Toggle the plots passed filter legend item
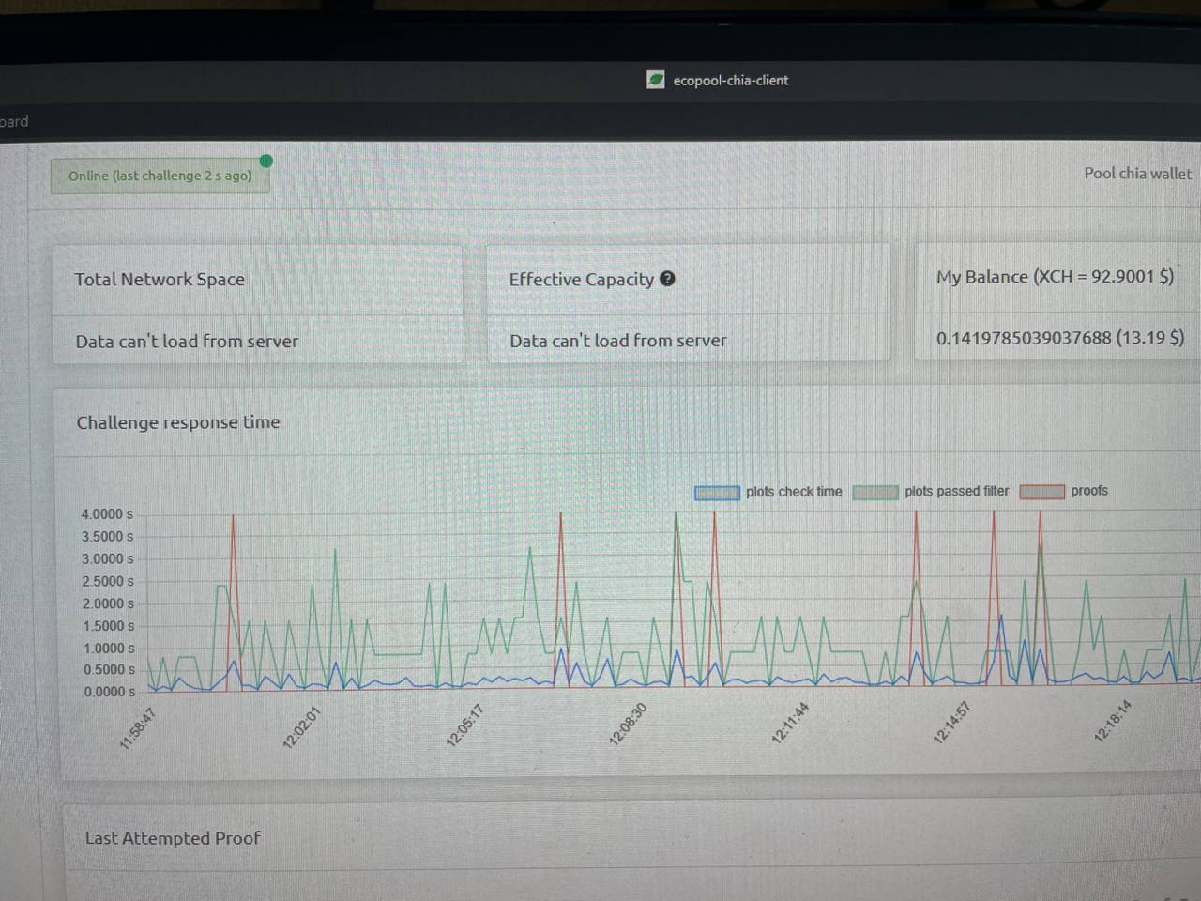This screenshot has height=901, width=1201. point(931,491)
